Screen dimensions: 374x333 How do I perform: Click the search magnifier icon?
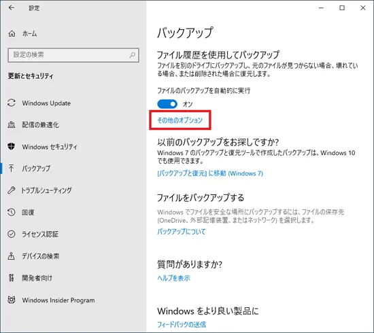pos(132,55)
